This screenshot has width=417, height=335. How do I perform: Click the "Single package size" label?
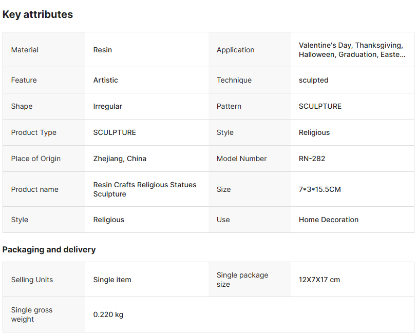point(242,280)
